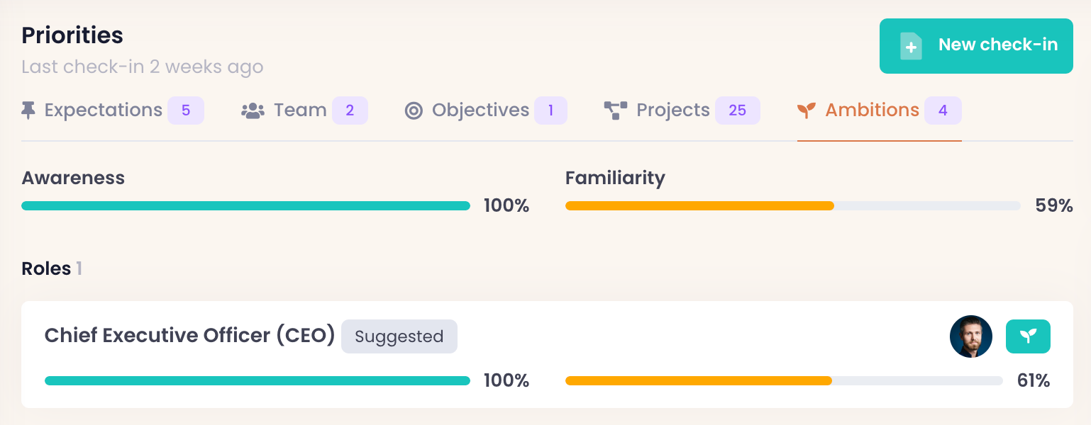Select the Ambitions tab label

point(872,110)
